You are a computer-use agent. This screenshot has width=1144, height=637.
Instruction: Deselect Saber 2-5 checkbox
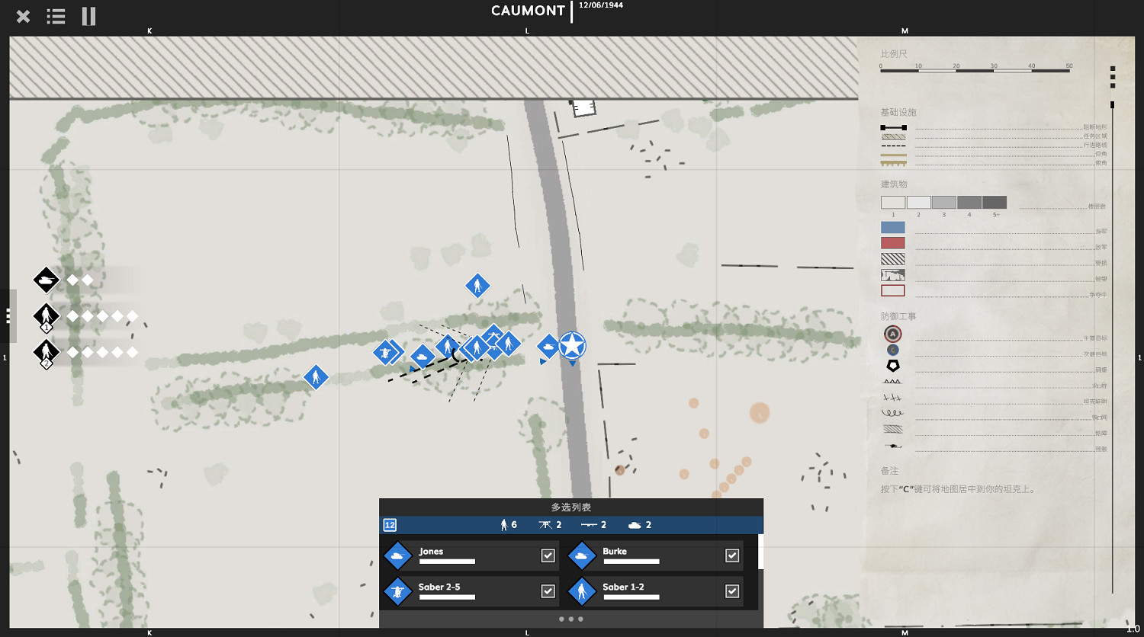[x=548, y=591]
